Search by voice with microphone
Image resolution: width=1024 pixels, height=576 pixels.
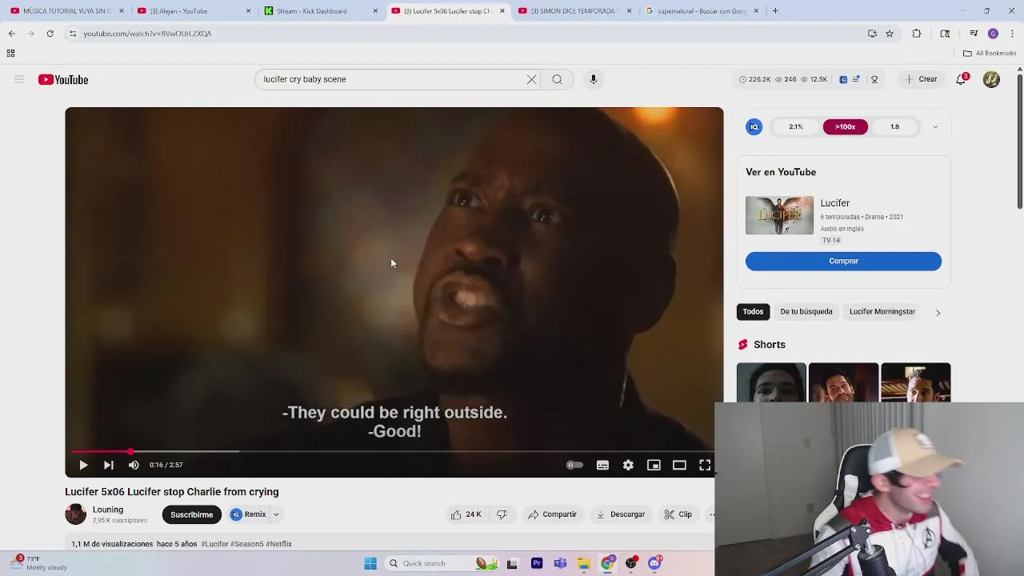coord(593,79)
